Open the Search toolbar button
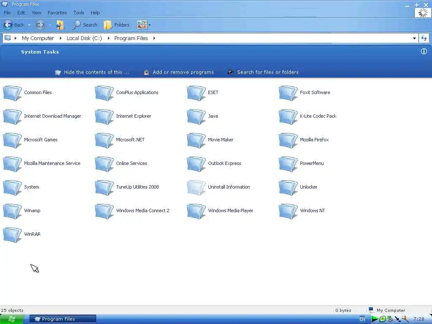Screen dimensions: 432x324 [85, 25]
